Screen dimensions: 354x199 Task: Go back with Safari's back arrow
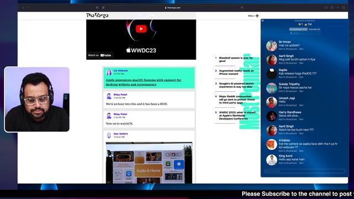click(x=23, y=8)
